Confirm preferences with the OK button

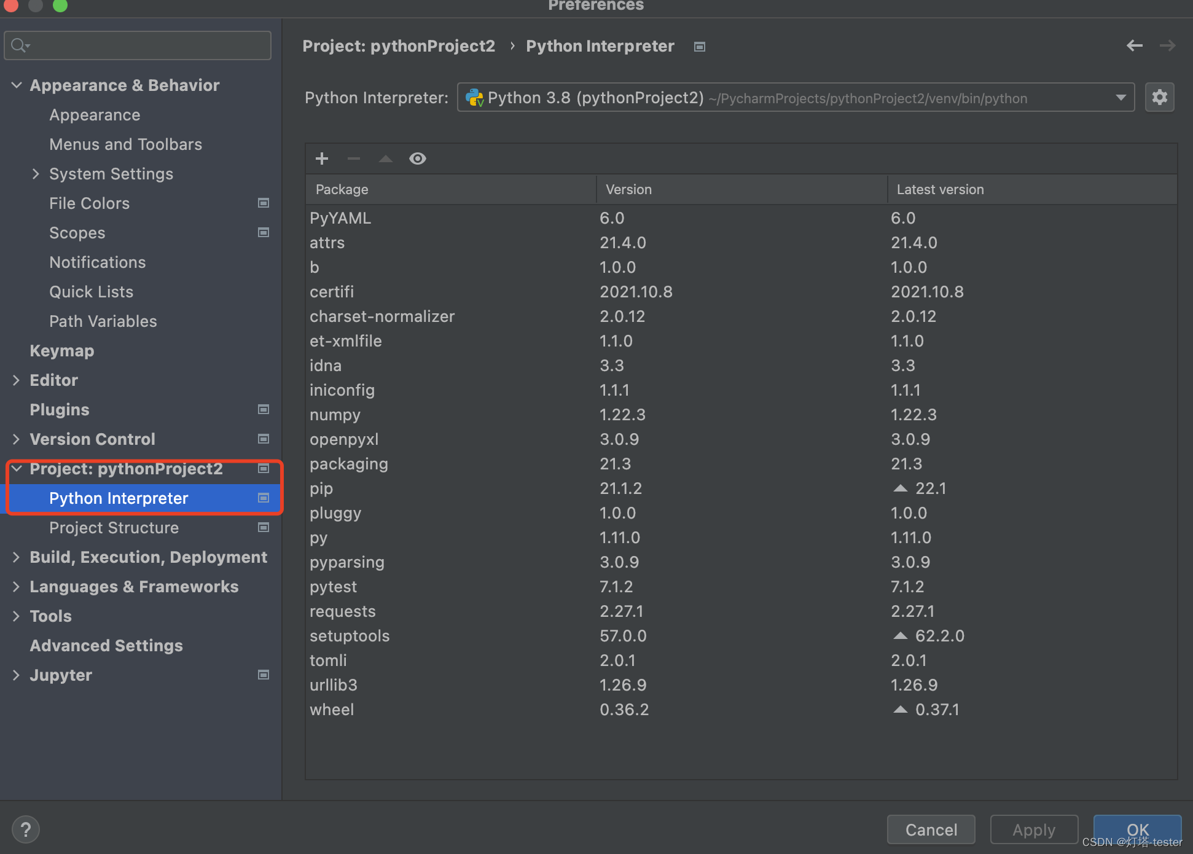[x=1138, y=829]
